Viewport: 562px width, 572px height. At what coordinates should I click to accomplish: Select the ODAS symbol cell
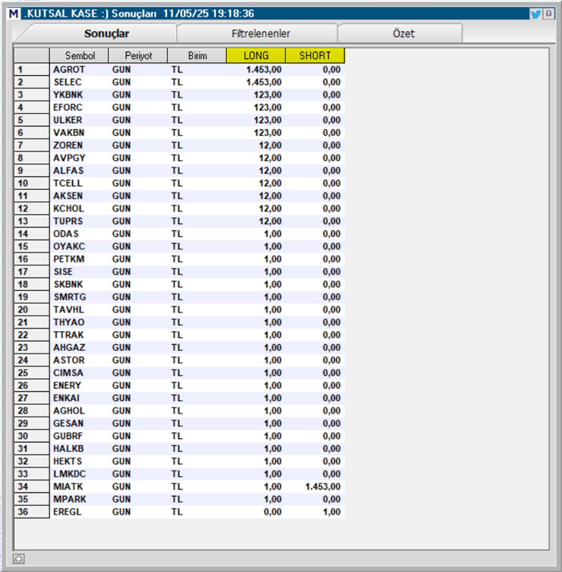(79, 234)
